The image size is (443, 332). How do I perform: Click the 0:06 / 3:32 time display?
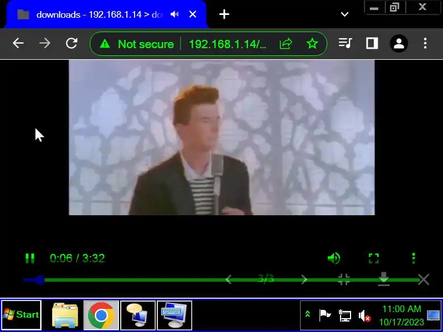78,258
